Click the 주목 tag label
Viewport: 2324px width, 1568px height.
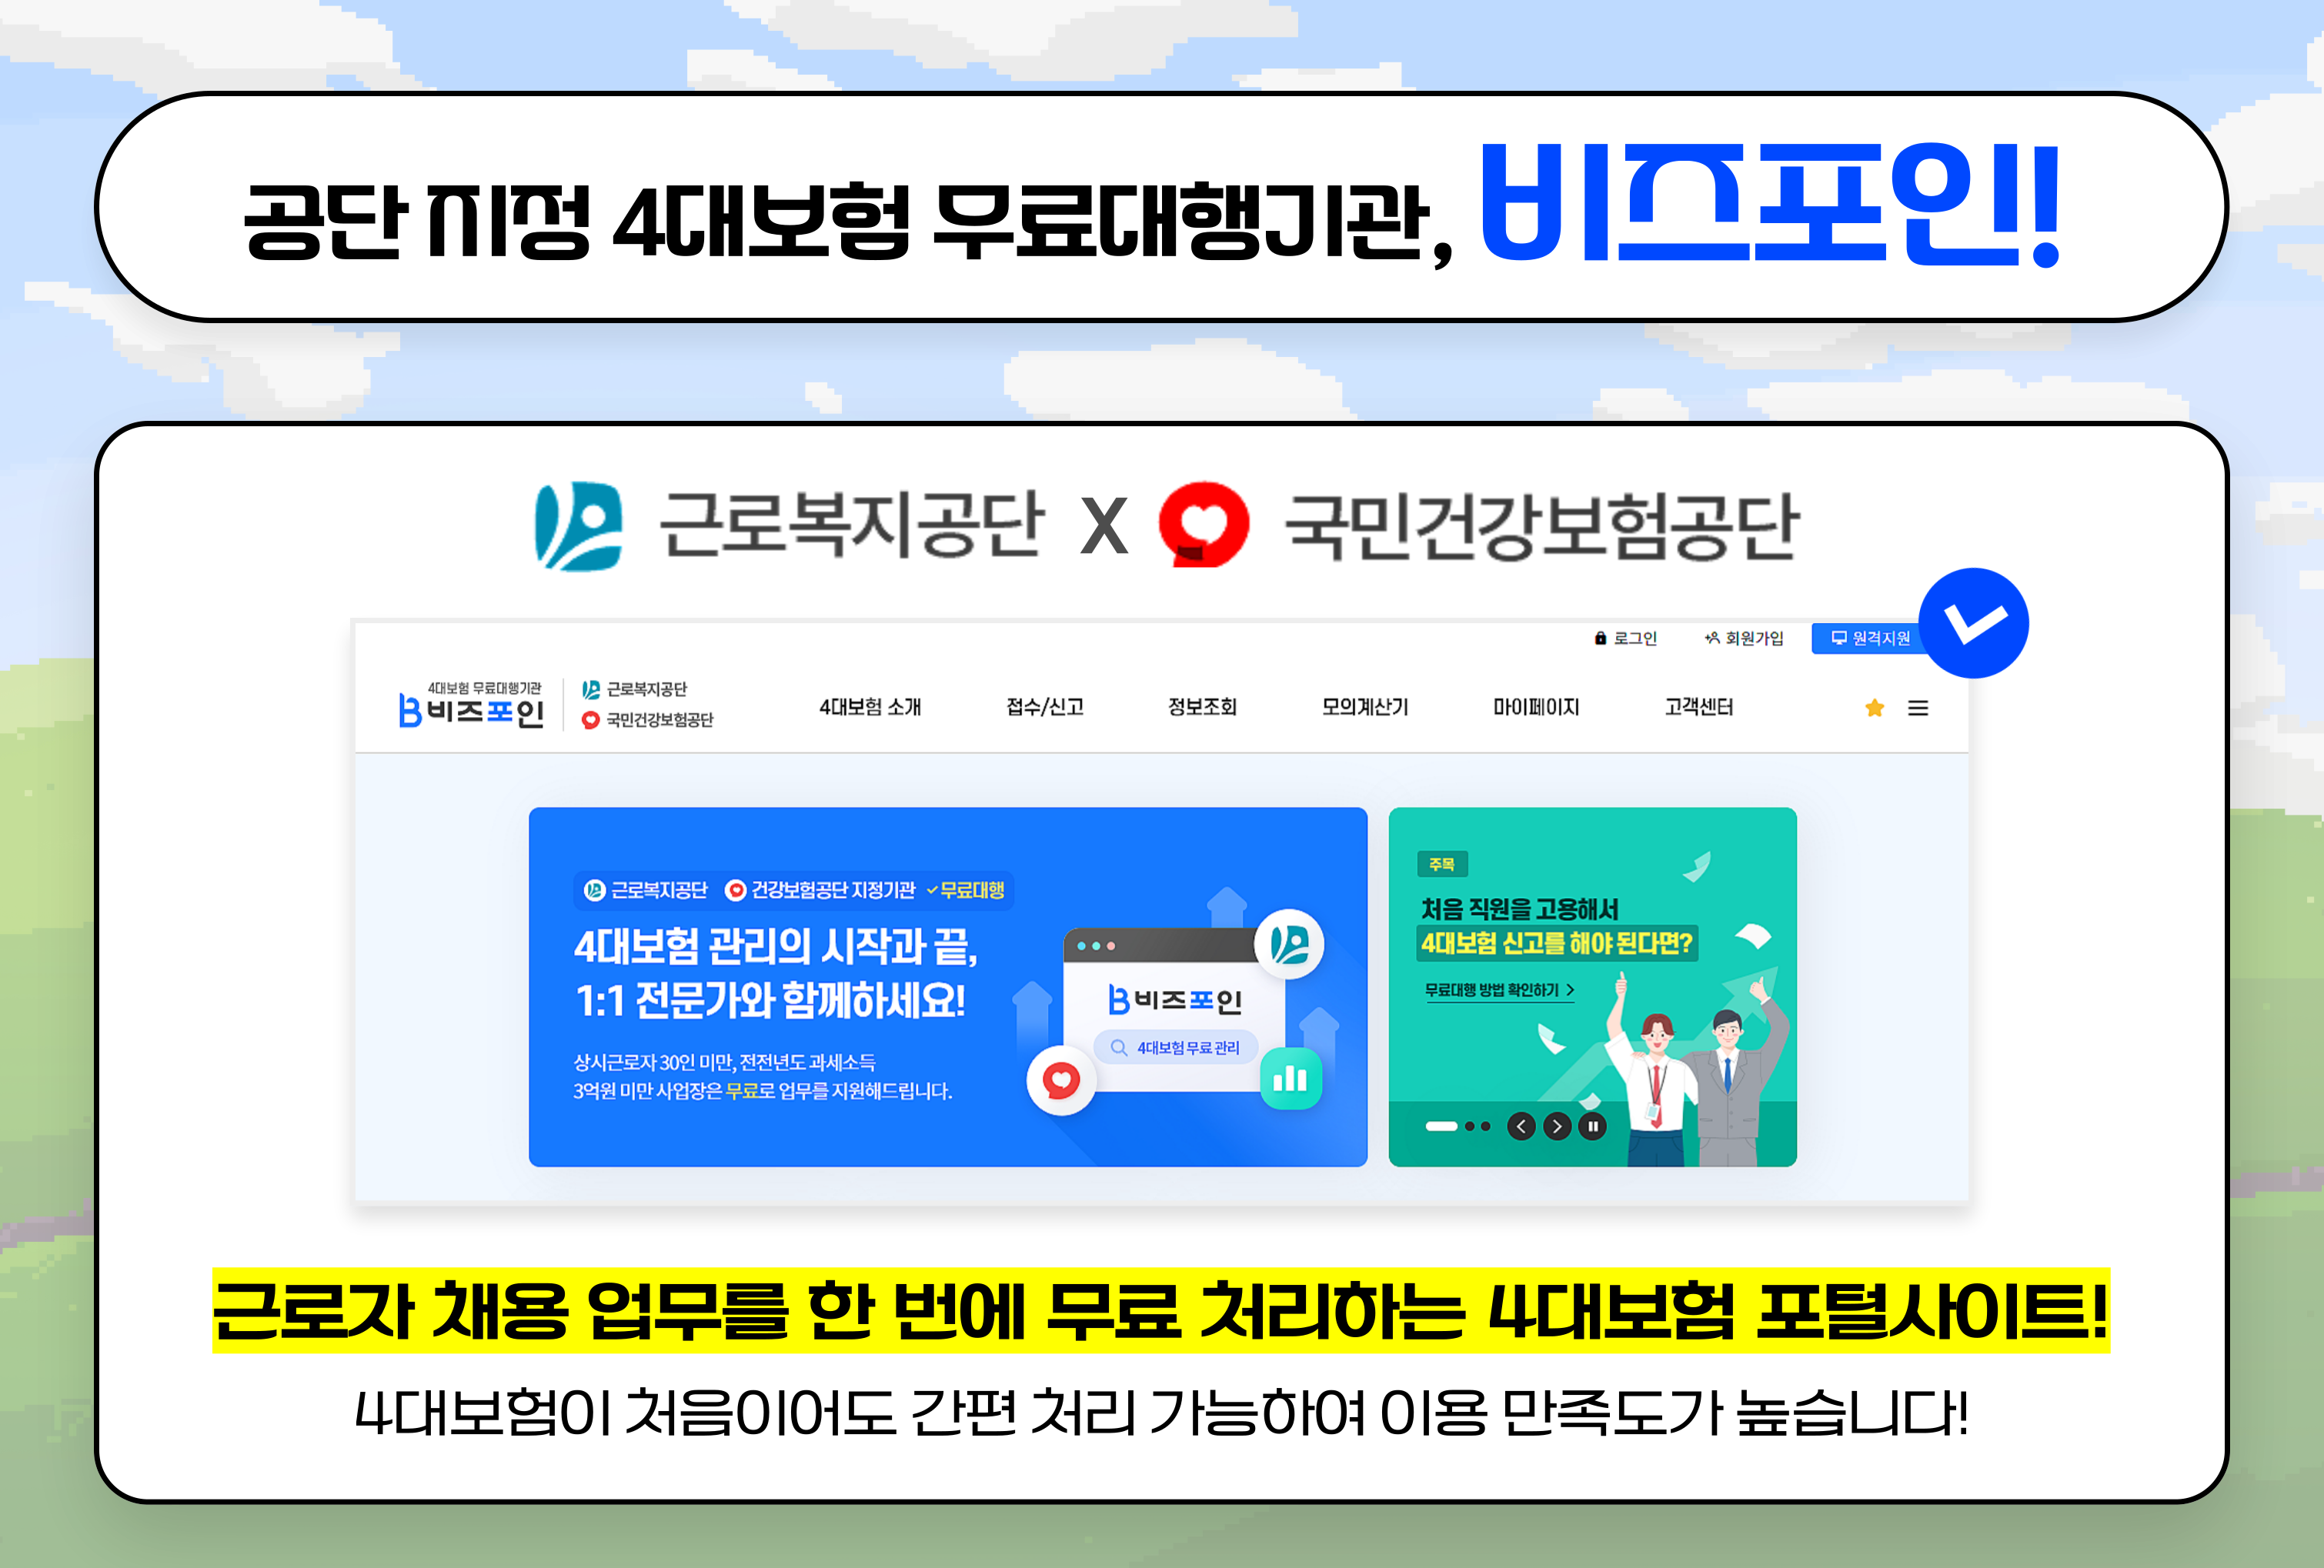(x=1442, y=864)
